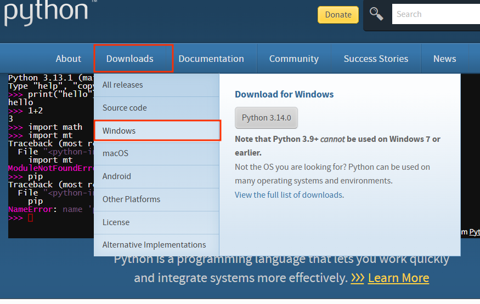The width and height of the screenshot is (480, 304).
Task: Download Python 3.14.0 button
Action: 266,118
